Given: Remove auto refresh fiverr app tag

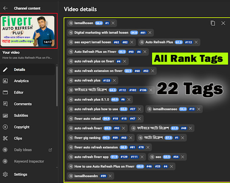Looking at the screenshot, I should tap(142, 157).
